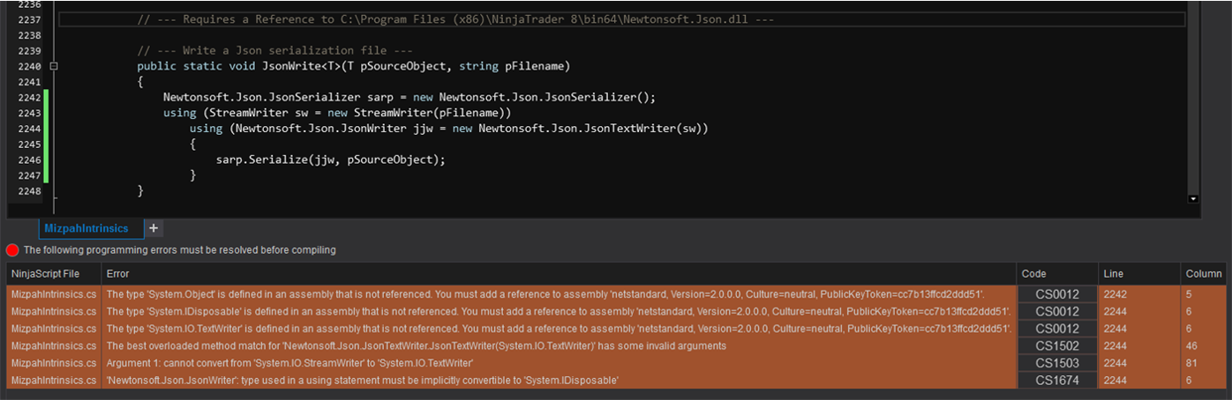1232x400 pixels.
Task: Select the MizpahIntrinsics tab
Action: 86,228
